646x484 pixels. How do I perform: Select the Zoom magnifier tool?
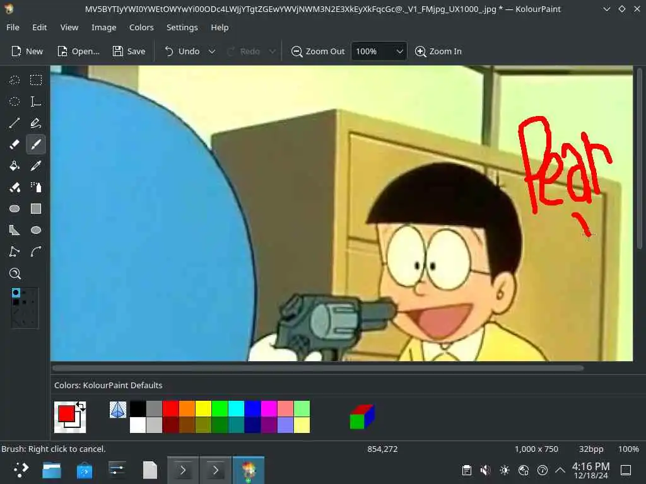(15, 274)
